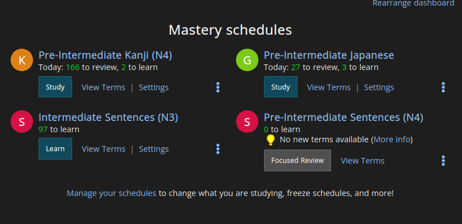Start Study for Pre-Intermediate Japanese

pos(281,87)
